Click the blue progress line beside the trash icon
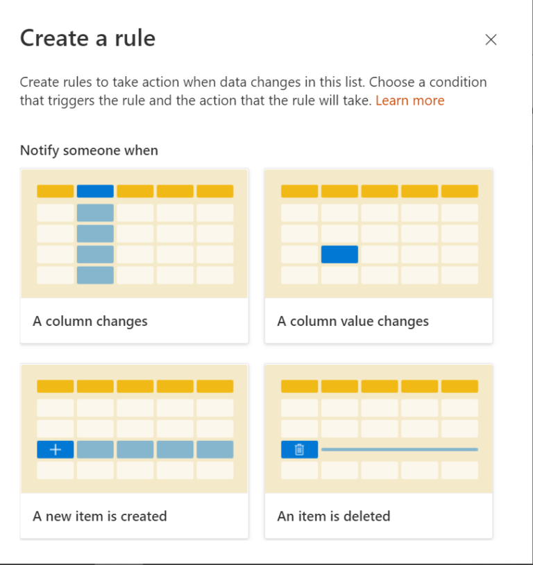Image resolution: width=533 pixels, height=565 pixels. [399, 449]
